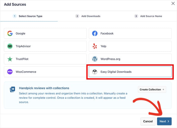The height and width of the screenshot is (128, 177).
Task: Open step 1 Select Source Type
Action: point(28,16)
